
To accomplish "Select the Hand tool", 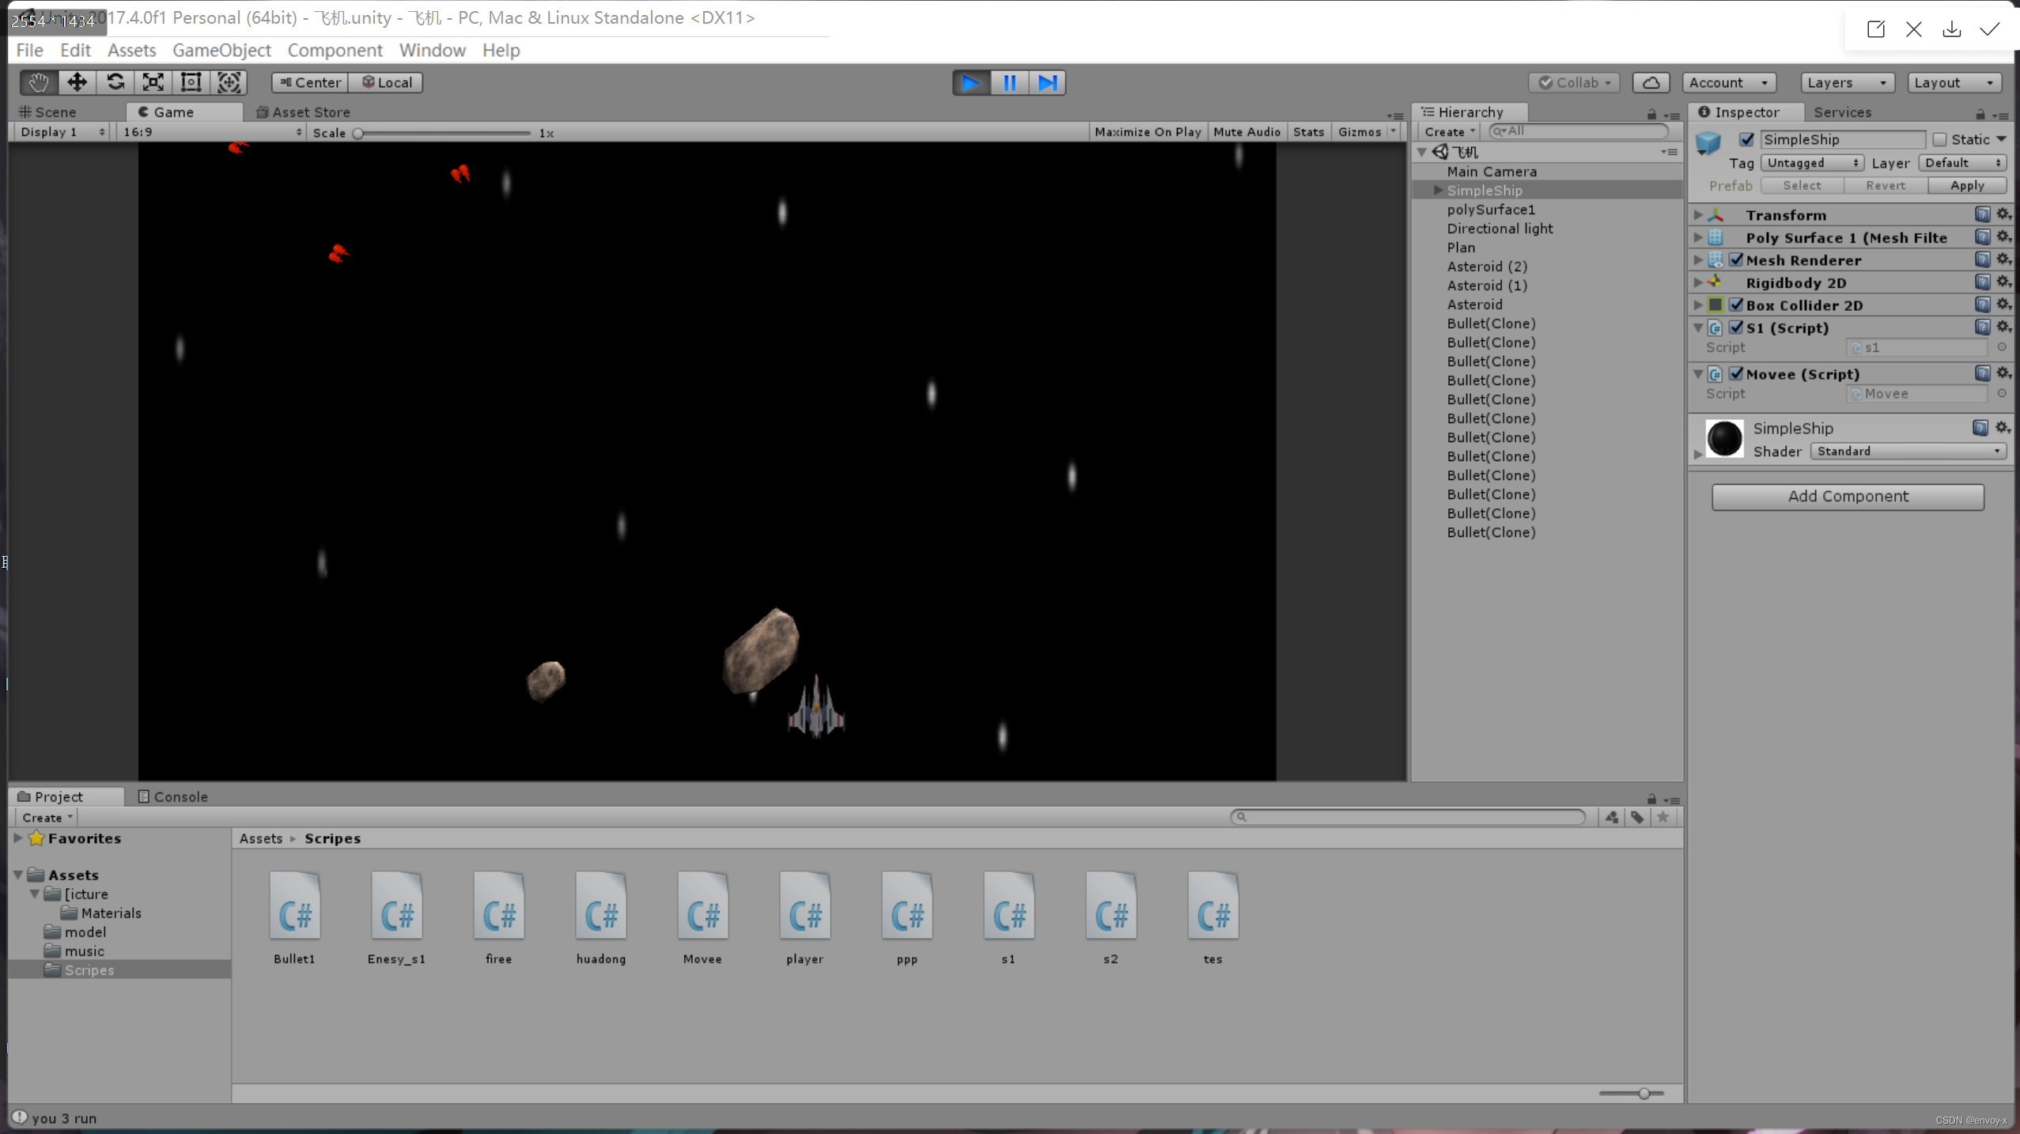I will click(38, 82).
